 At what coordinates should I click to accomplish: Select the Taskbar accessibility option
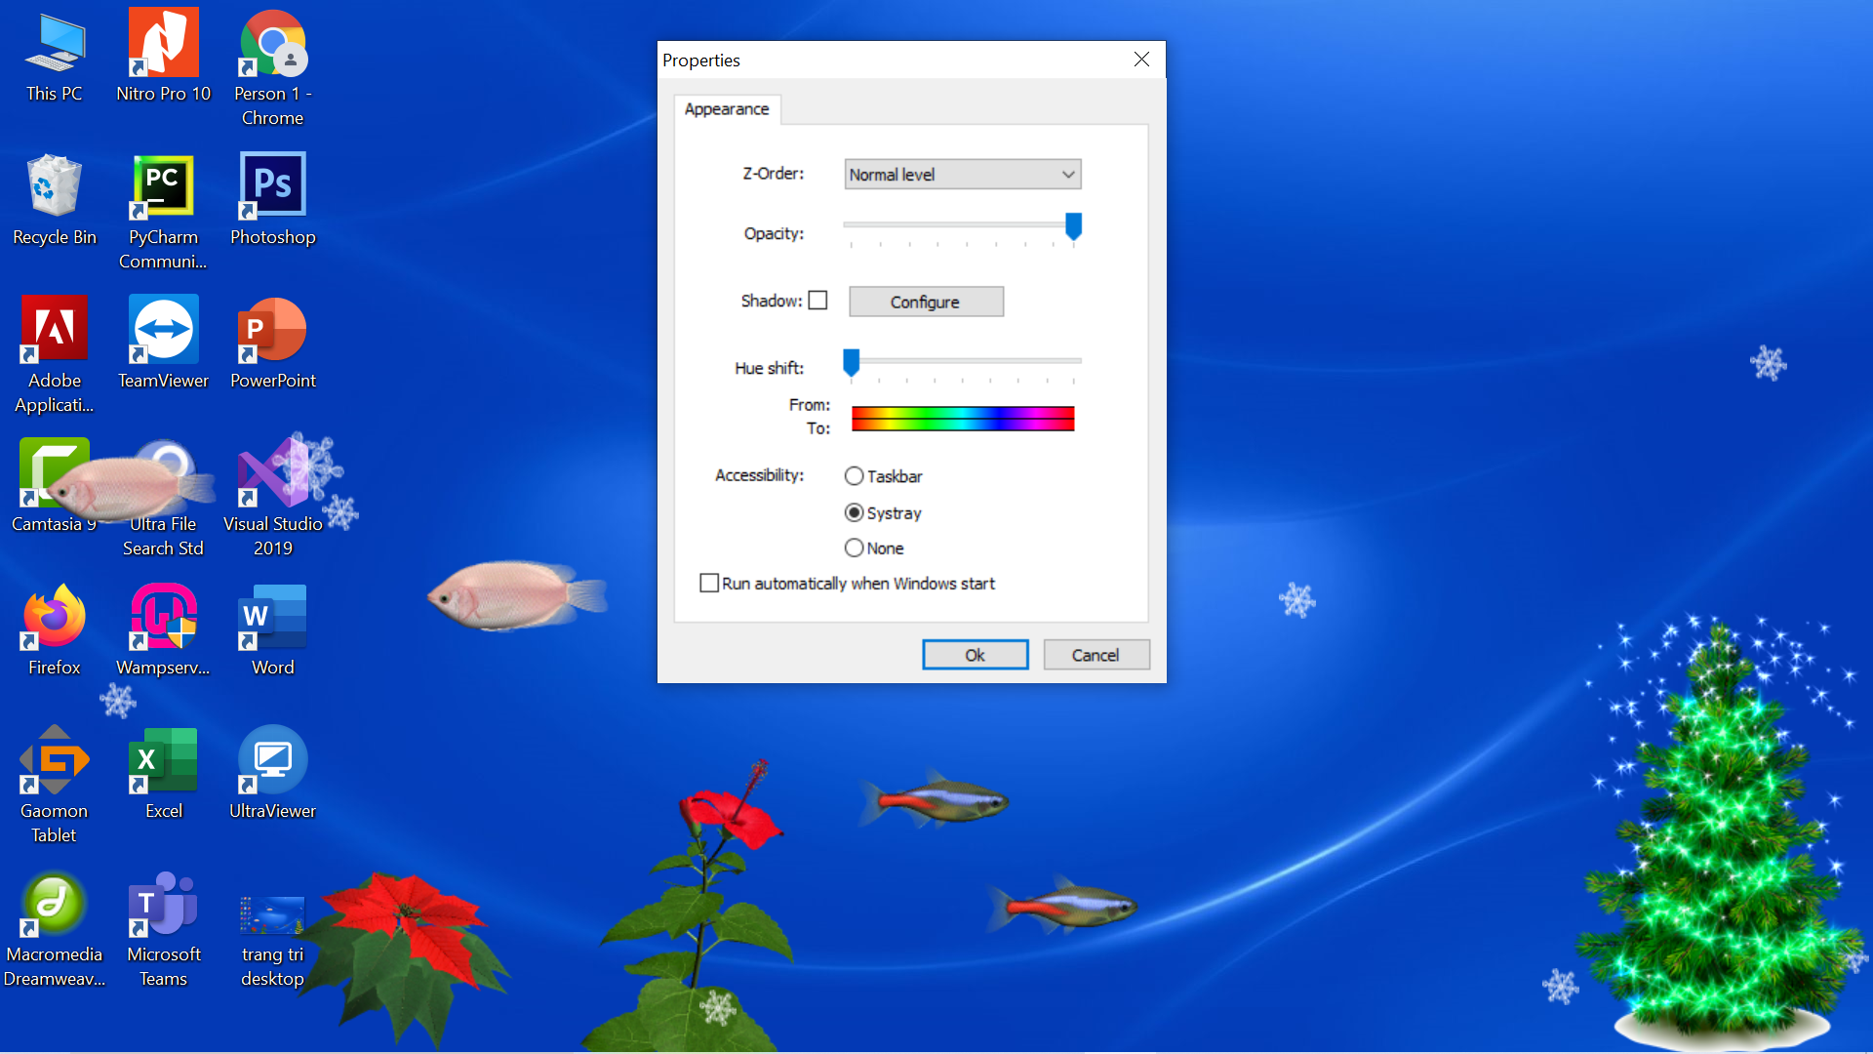coord(883,476)
